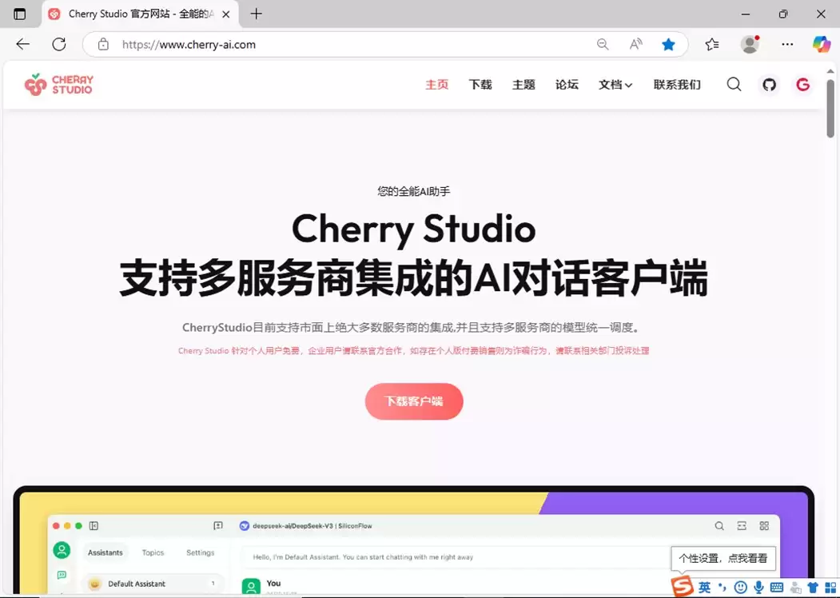Open the 联系我们 nav page
This screenshot has width=840, height=598.
pos(677,85)
